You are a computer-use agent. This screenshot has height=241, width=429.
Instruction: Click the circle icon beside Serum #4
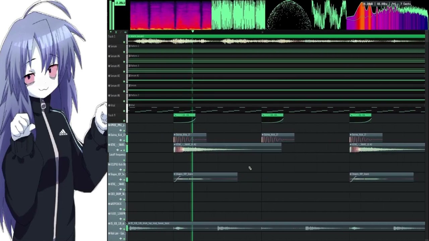[109, 56]
